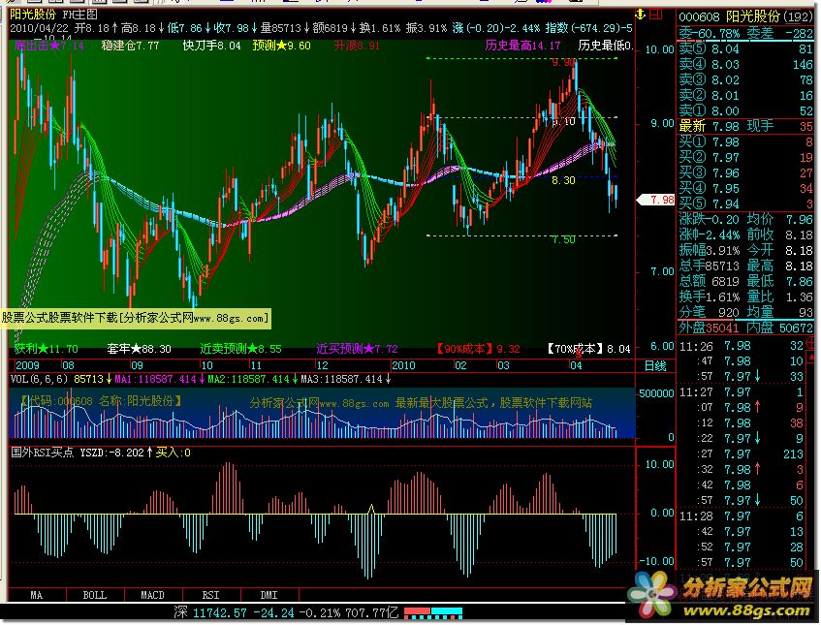821x625 pixels.
Task: Click the 买③ 7.96 bid row
Action: (745, 172)
